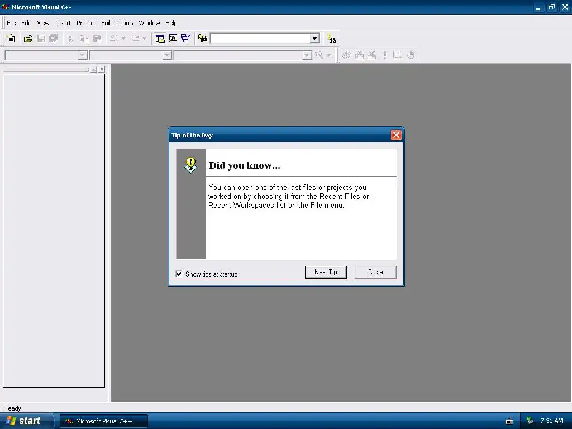Screen dimensions: 572x429
Task: Click the Search binoculars icon
Action: [x=331, y=39]
